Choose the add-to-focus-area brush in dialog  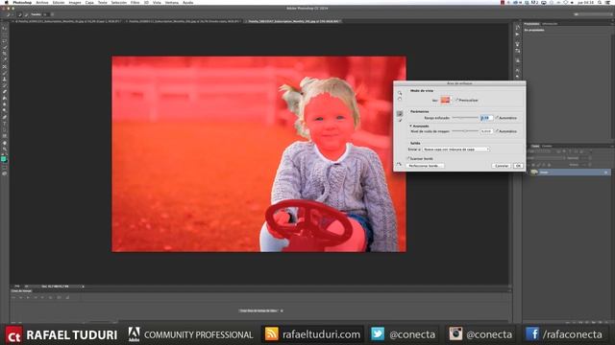(400, 113)
